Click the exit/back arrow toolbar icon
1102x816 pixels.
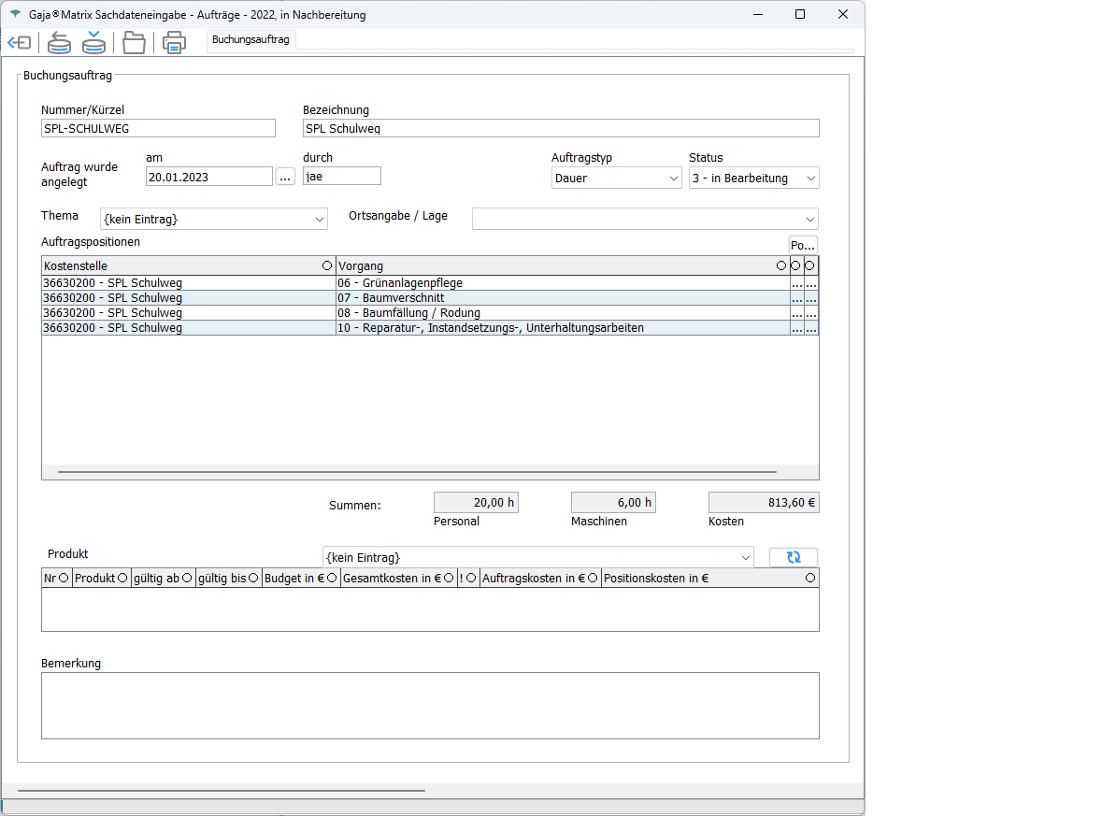pos(19,43)
